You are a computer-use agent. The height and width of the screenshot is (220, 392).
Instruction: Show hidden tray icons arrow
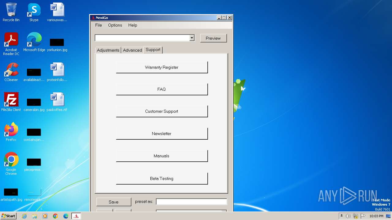(341, 216)
